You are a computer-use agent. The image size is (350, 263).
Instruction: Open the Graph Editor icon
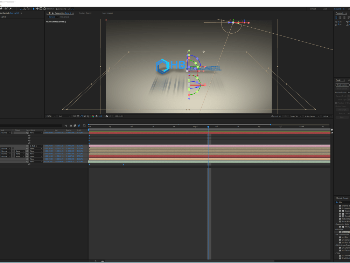click(x=84, y=126)
